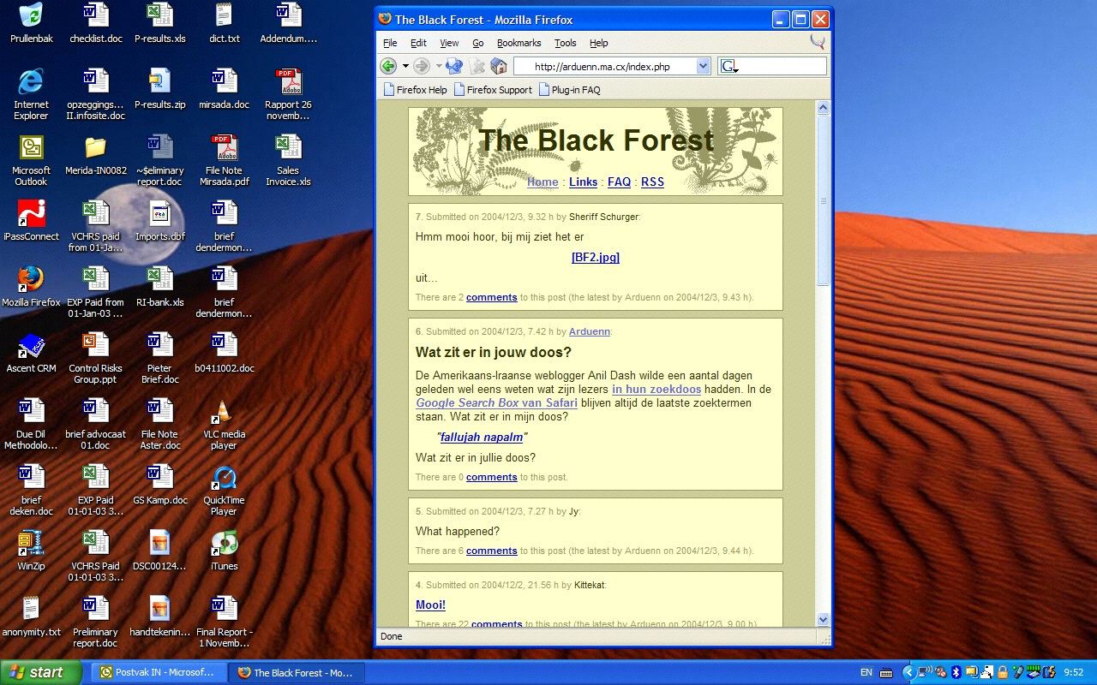Click the Bluetooth system tray icon
The height and width of the screenshot is (685, 1097).
[x=955, y=672]
